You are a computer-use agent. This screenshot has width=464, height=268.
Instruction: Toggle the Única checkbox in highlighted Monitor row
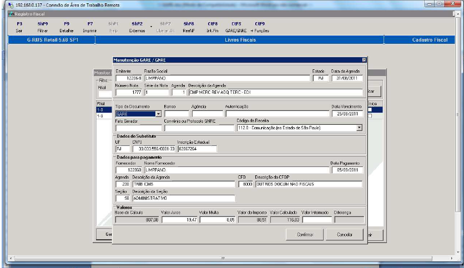(370, 110)
